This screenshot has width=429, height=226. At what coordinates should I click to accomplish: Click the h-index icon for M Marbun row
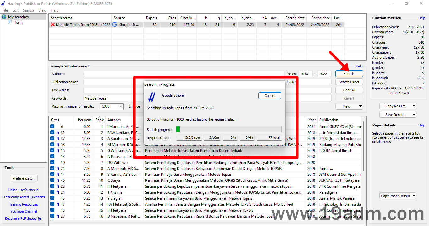[58, 145]
